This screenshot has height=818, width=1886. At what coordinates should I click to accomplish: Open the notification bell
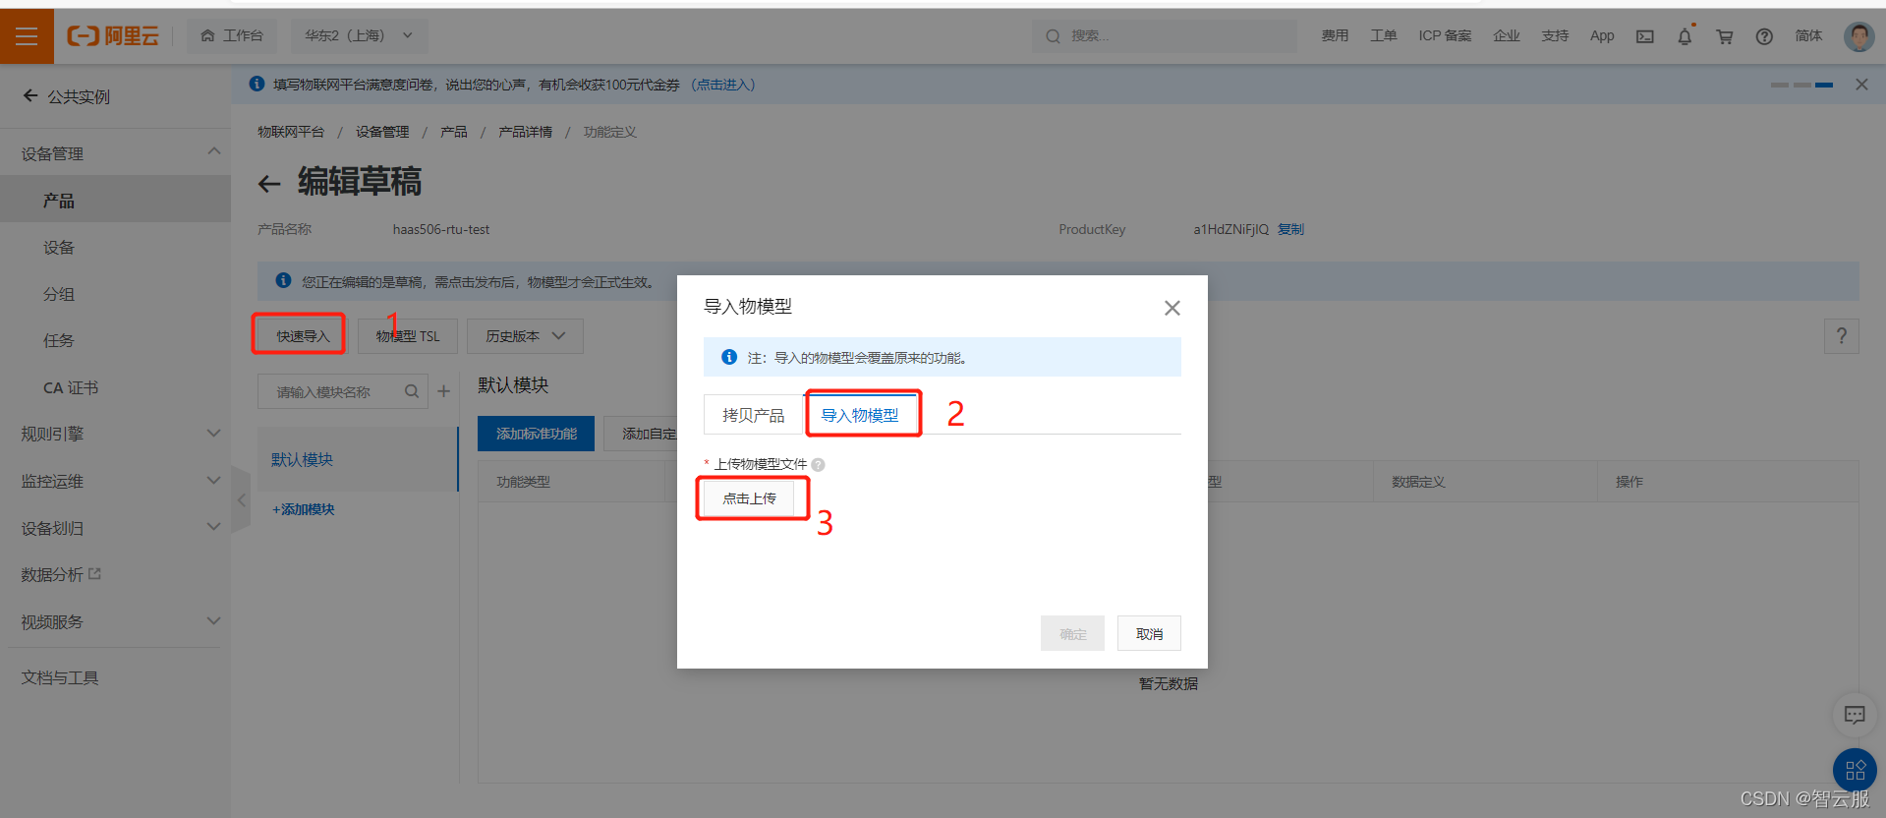pyautogui.click(x=1685, y=36)
